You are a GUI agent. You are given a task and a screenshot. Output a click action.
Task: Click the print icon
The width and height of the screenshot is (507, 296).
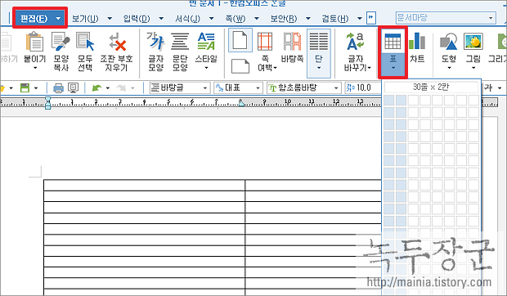pyautogui.click(x=58, y=87)
